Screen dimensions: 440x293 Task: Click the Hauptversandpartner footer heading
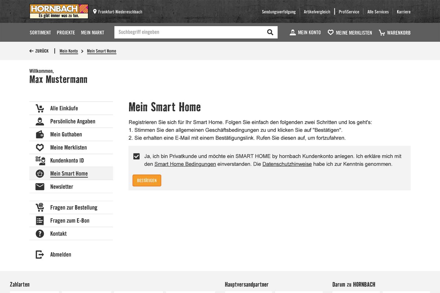click(247, 285)
